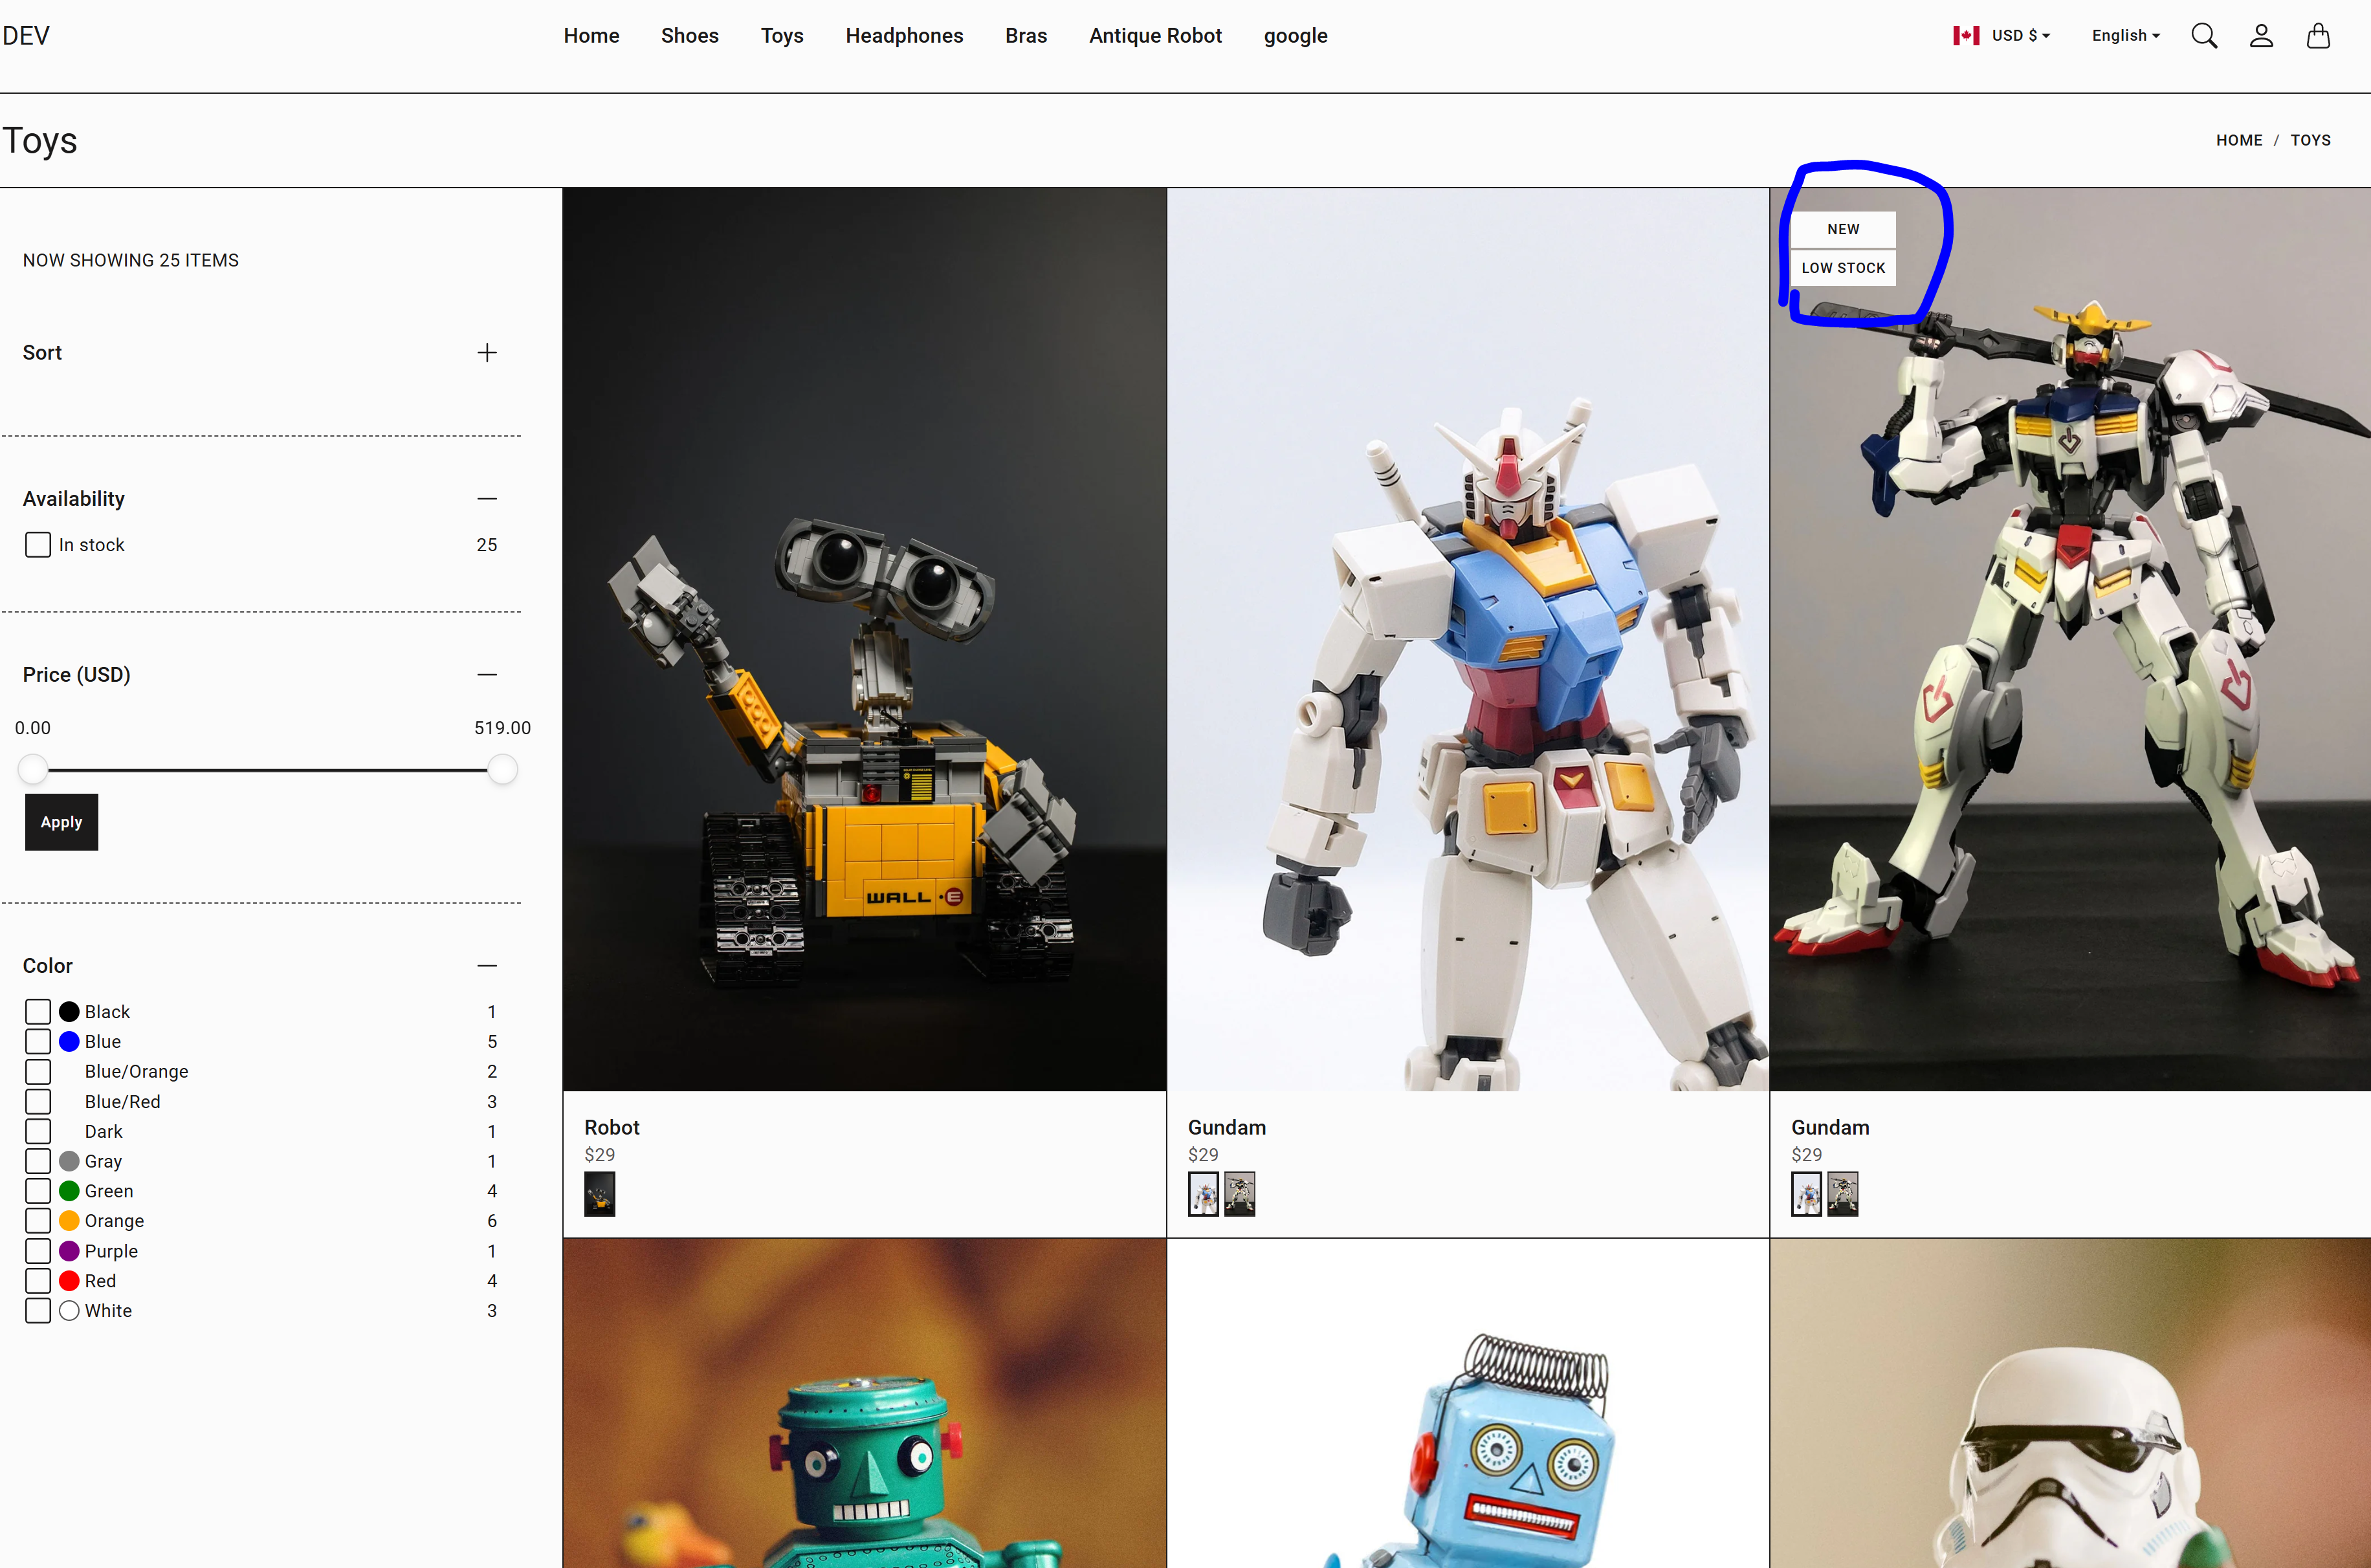Check the Orange color filter
This screenshot has width=2371, height=1568.
tap(38, 1221)
